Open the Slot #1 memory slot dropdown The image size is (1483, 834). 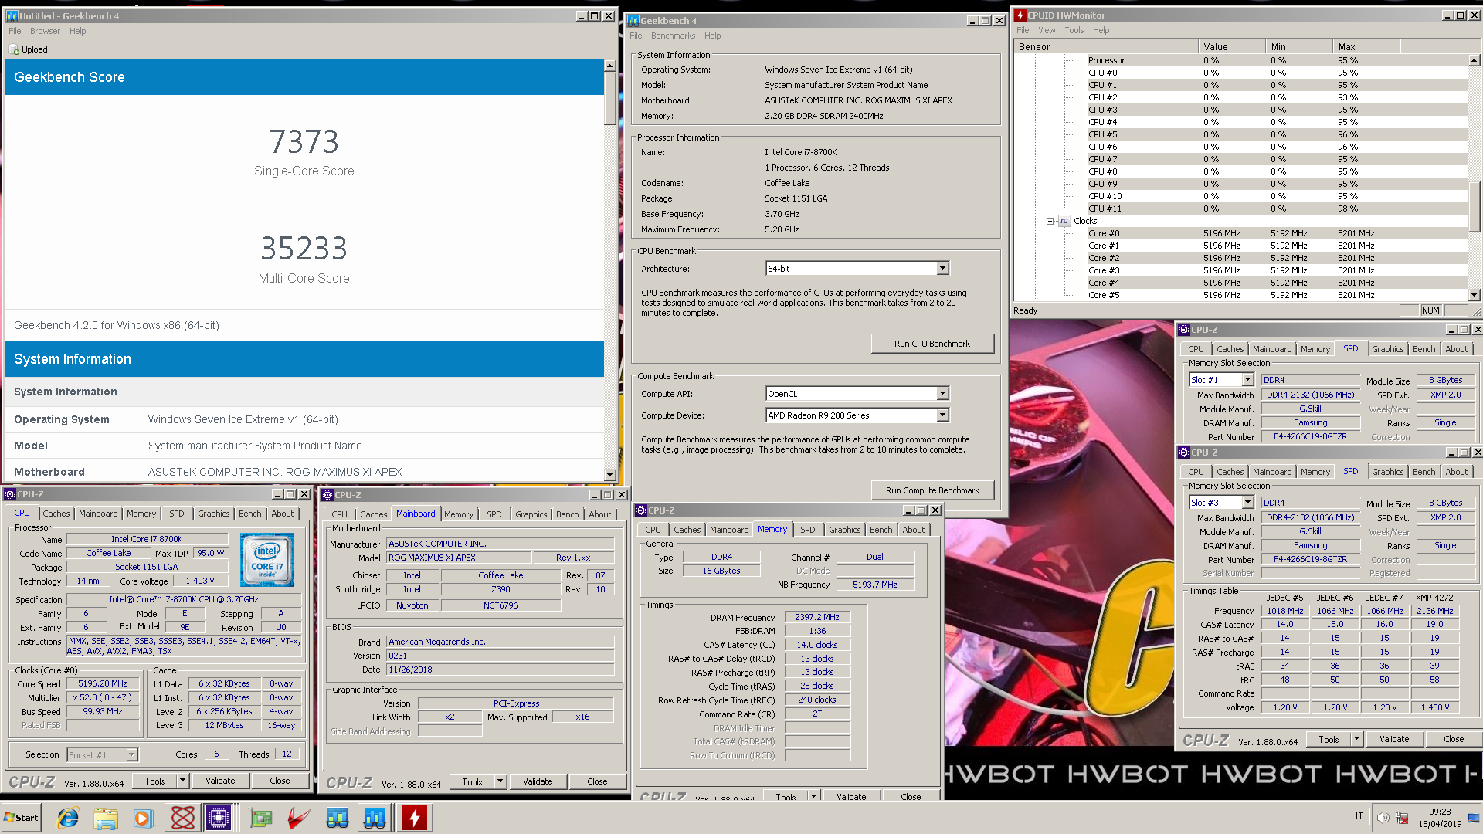pyautogui.click(x=1247, y=380)
